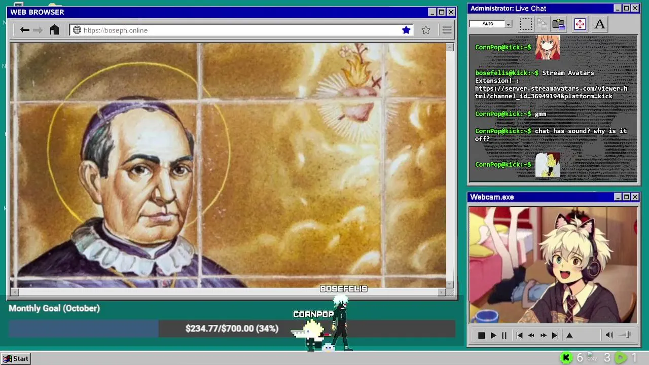Minimize the Web Browser window
This screenshot has height=365, width=649.
click(432, 12)
